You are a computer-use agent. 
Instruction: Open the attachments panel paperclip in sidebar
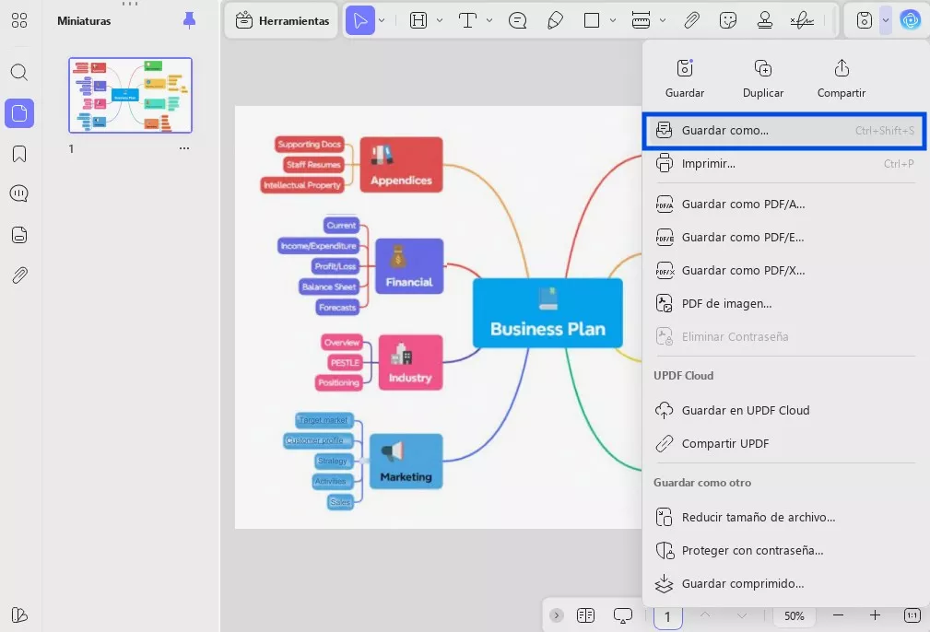point(19,275)
